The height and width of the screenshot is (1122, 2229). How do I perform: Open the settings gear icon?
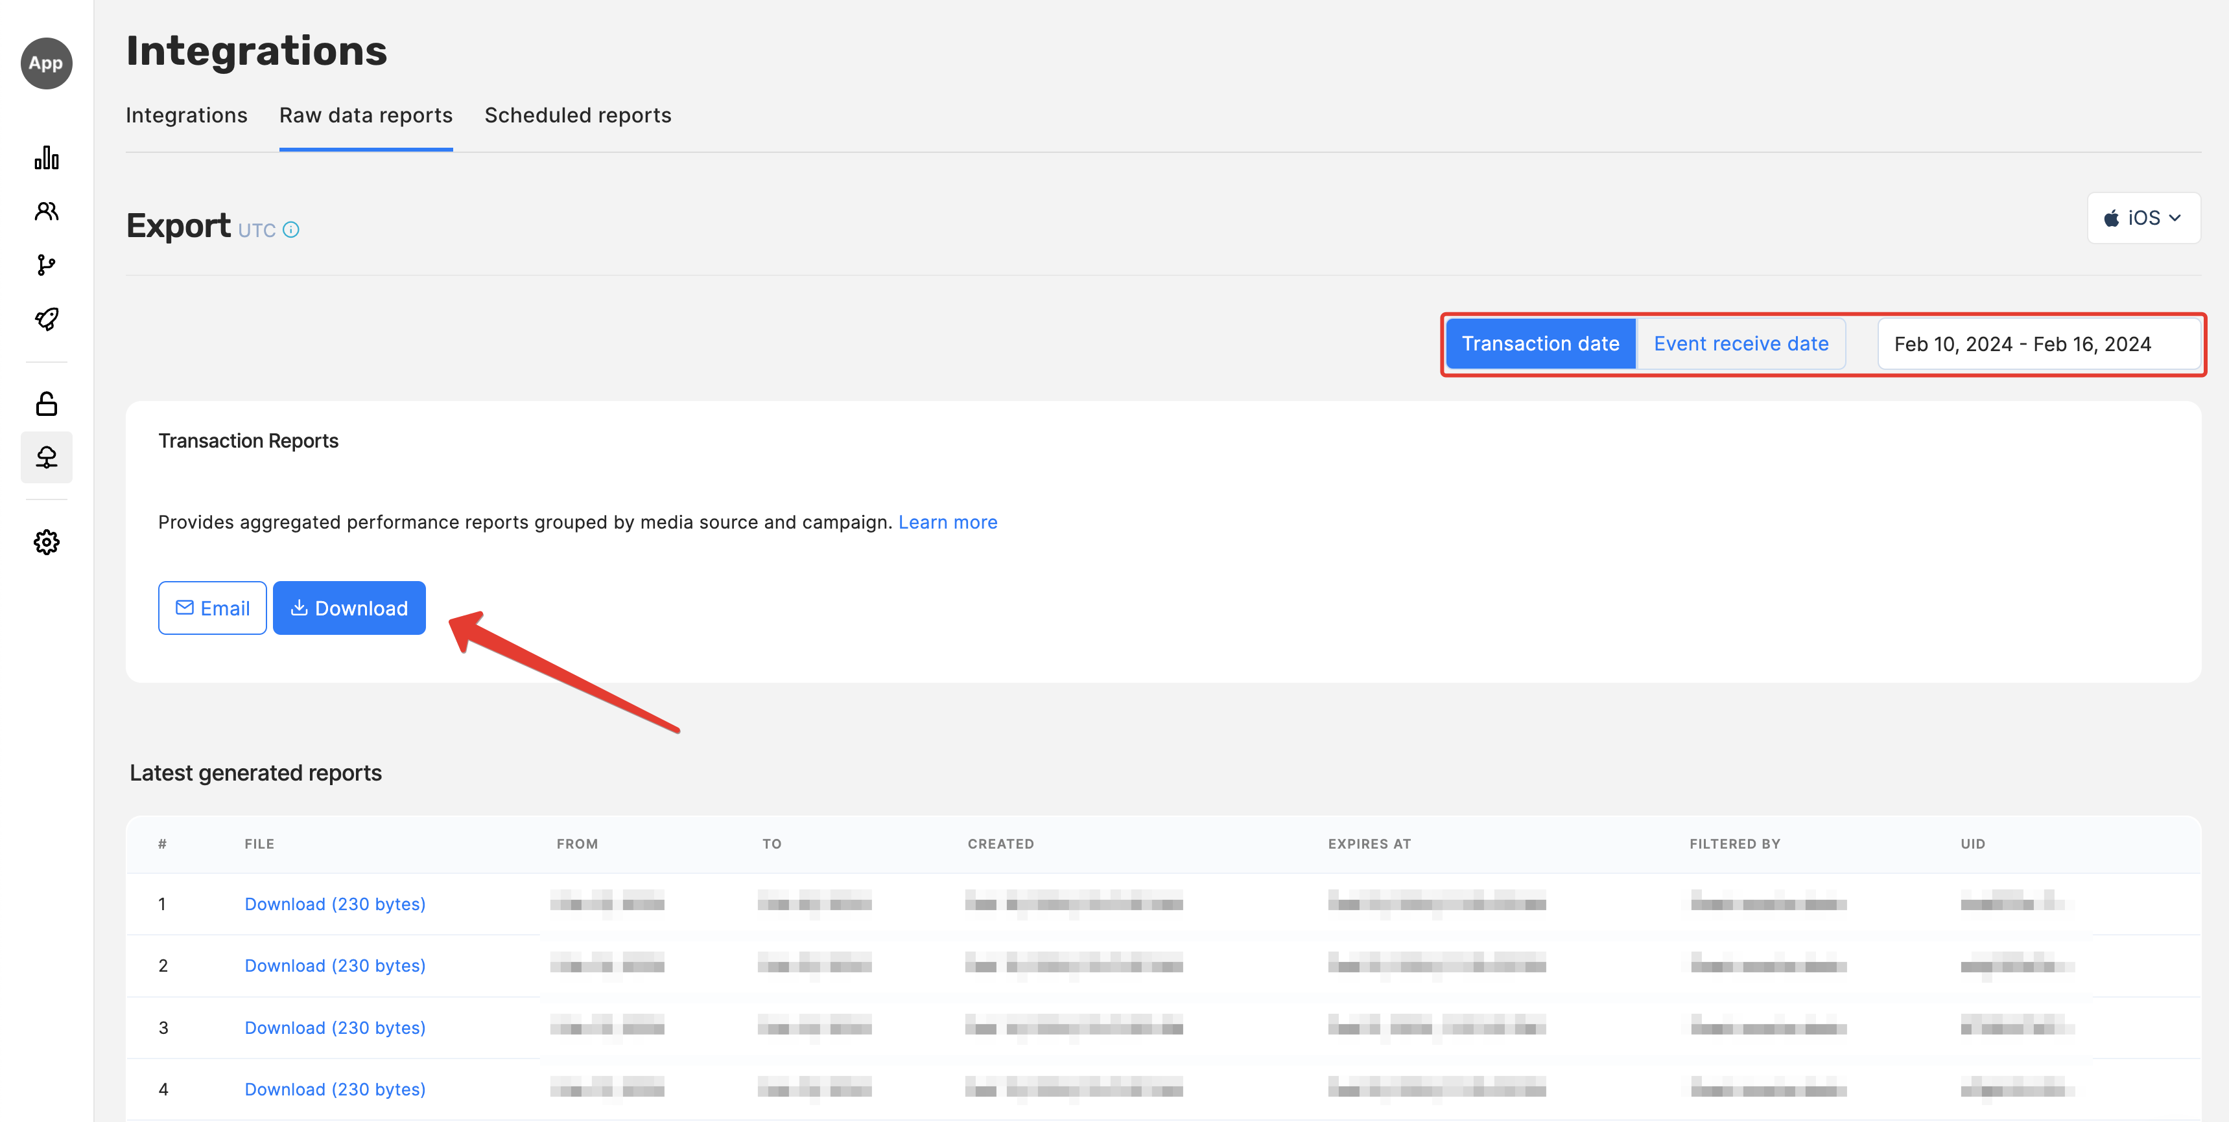(x=47, y=542)
